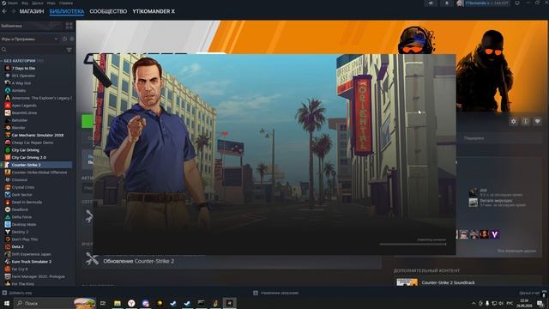Select Delta Force in the list
The height and width of the screenshot is (309, 549).
point(21,217)
